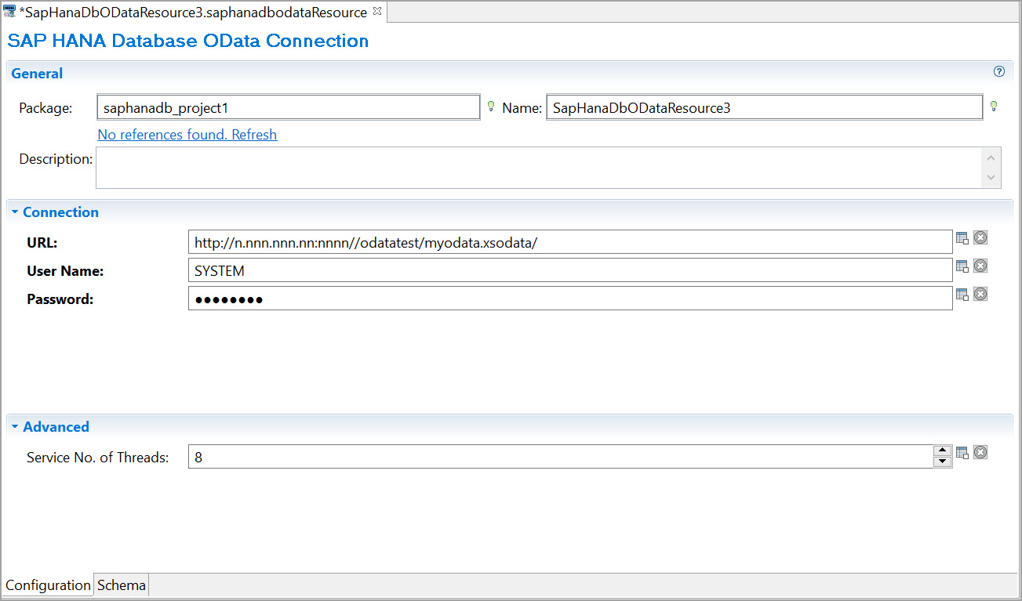
Task: Click into the Name input field
Action: tap(764, 107)
